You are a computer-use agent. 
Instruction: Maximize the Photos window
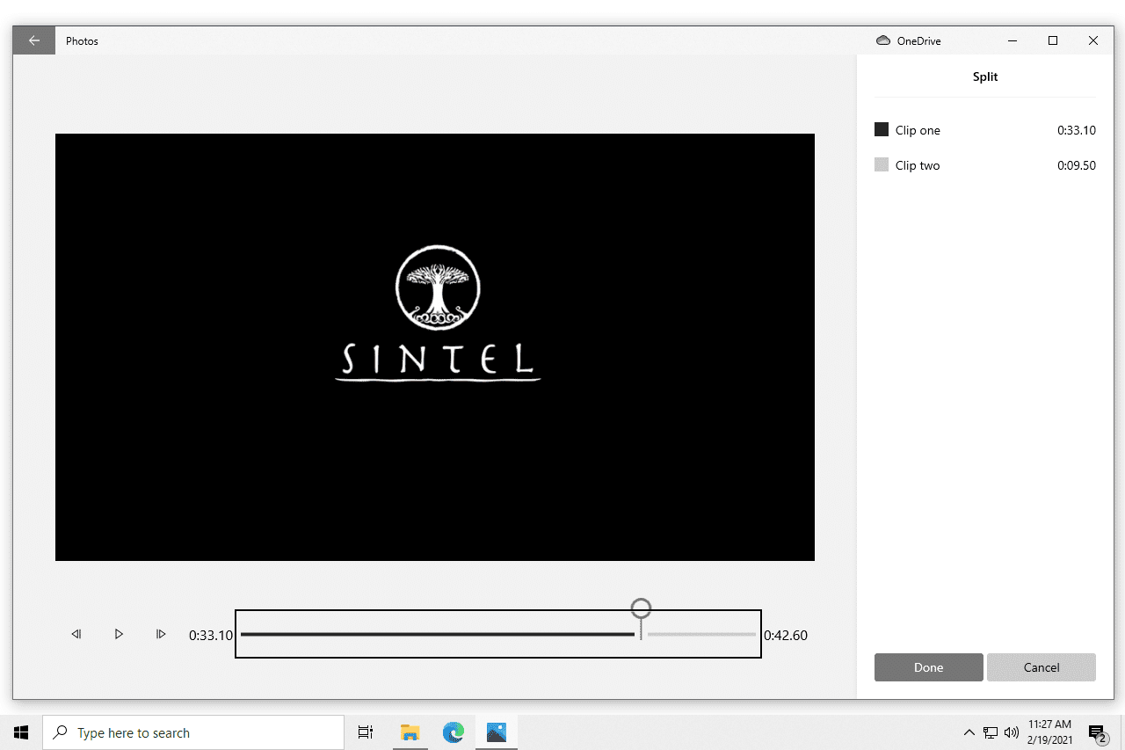click(x=1053, y=40)
